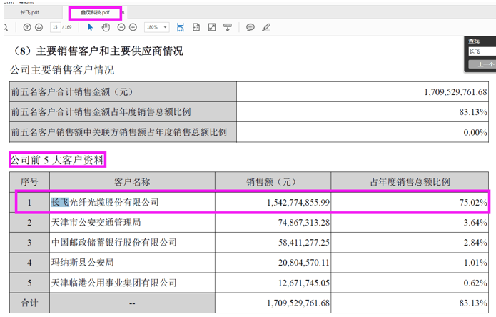The height and width of the screenshot is (317, 496).
Task: Click sales amount 20,804,570.11
Action: point(304,263)
